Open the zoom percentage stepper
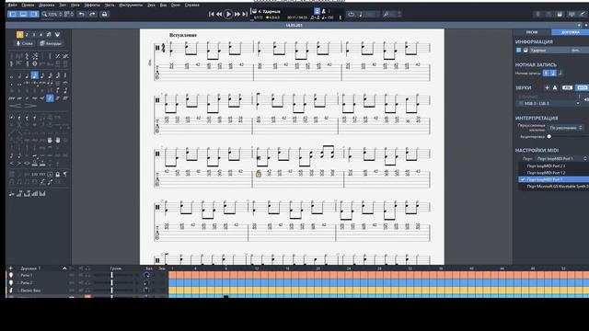Viewport: 589px width, 331px height. (60, 15)
